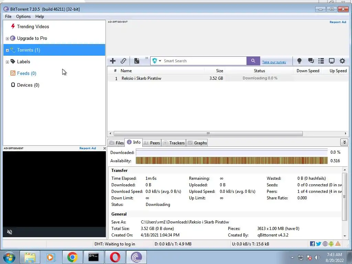Click the warning triangle icon in status bar
Screen dimensions: 352x264
point(338,244)
